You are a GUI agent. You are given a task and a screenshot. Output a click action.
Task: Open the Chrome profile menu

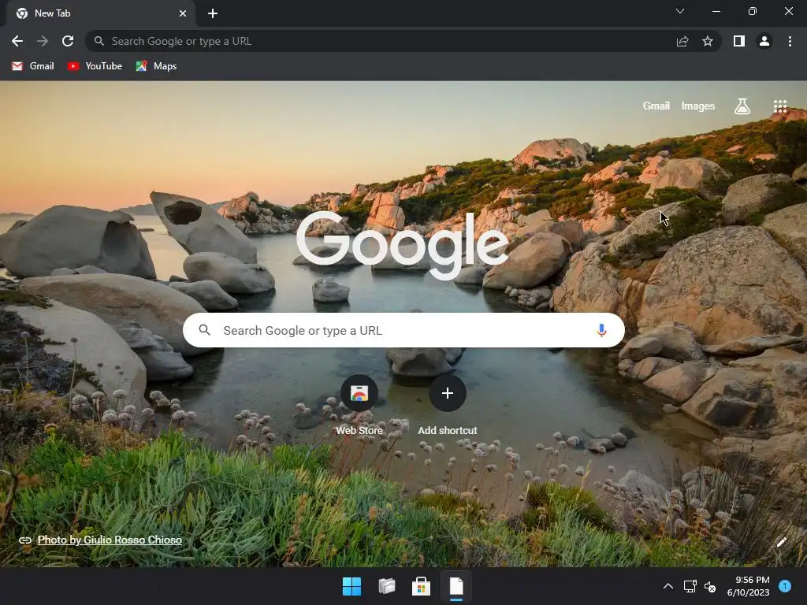[764, 41]
